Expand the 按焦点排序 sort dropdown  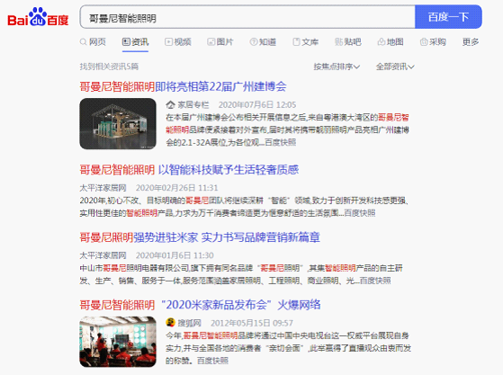pos(337,67)
